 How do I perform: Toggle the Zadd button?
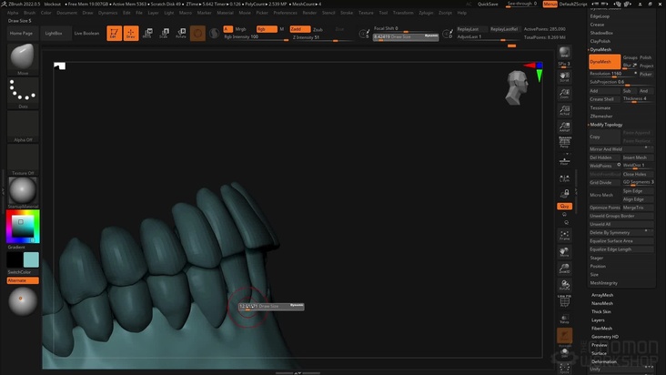tap(300, 29)
